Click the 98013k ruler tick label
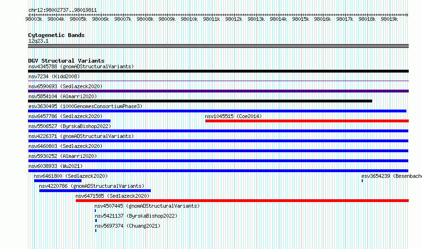The height and width of the screenshot is (249, 422). [x=256, y=19]
